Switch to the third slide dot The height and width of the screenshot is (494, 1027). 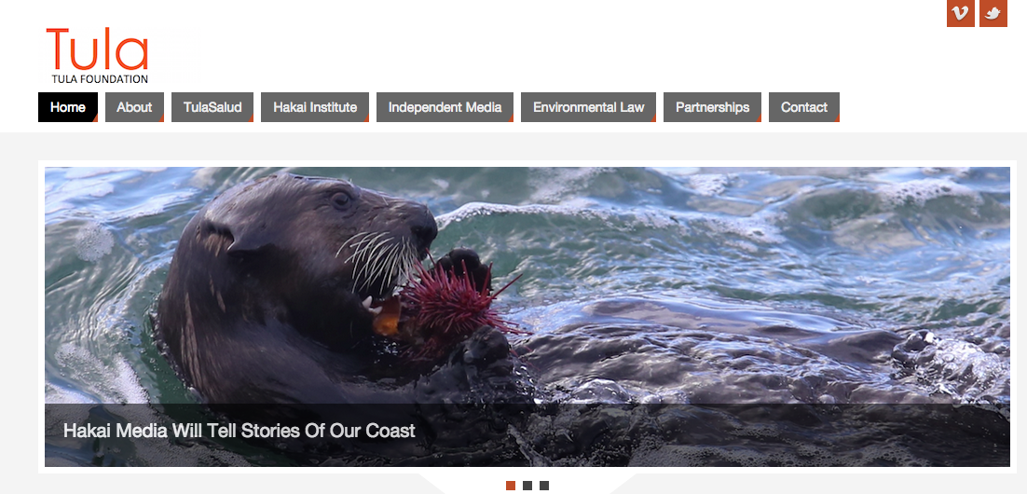point(544,486)
